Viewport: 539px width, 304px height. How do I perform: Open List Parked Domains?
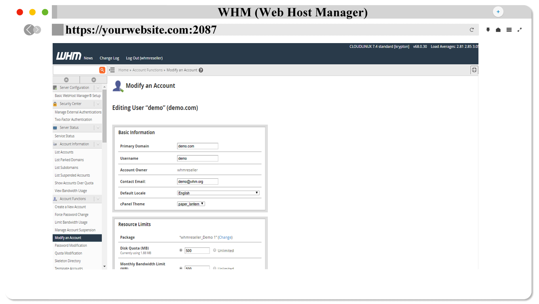[69, 160]
